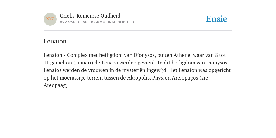This screenshot has height=138, width=276.
Task: Click the word Areopaag in the text
Action: 56,85
